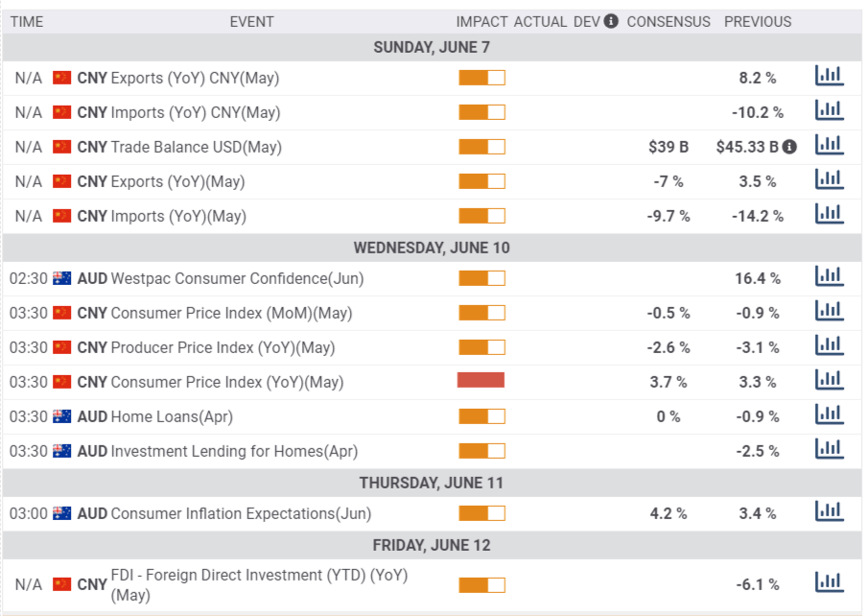
Task: Click the IMPACT column header
Action: click(x=481, y=21)
